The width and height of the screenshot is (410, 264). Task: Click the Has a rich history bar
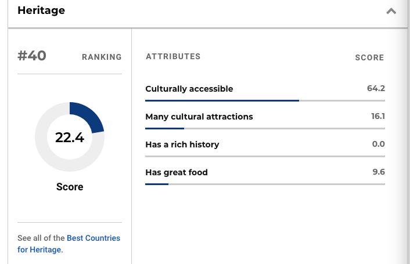[265, 157]
